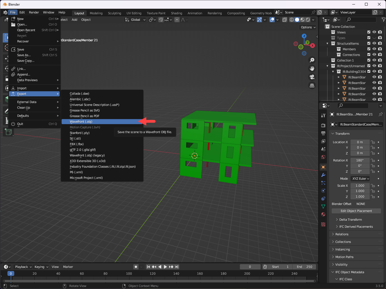The image size is (386, 289).
Task: Hide Collection 1 with its eye icon
Action: [374, 60]
